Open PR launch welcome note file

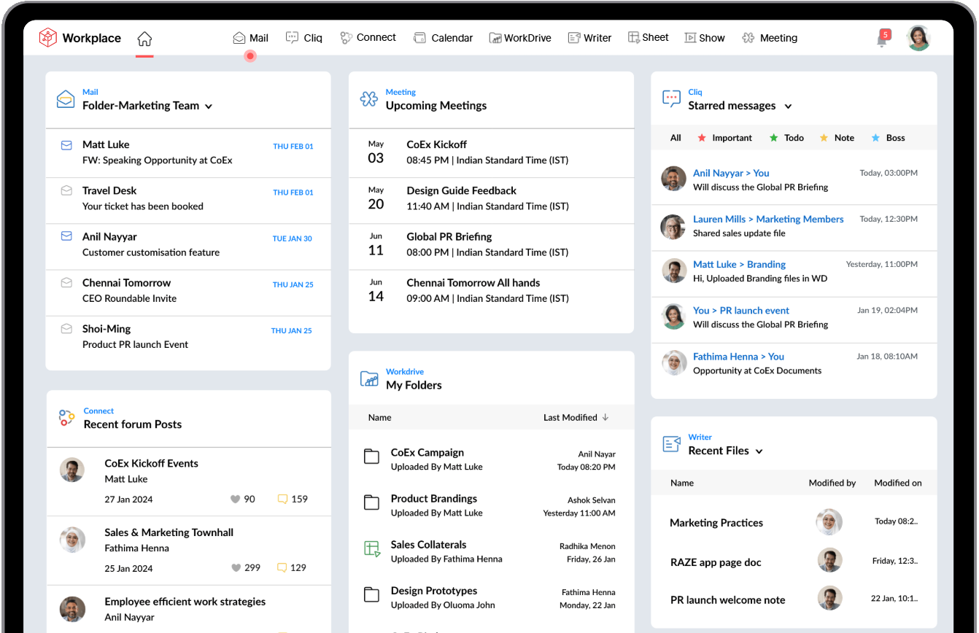click(728, 600)
